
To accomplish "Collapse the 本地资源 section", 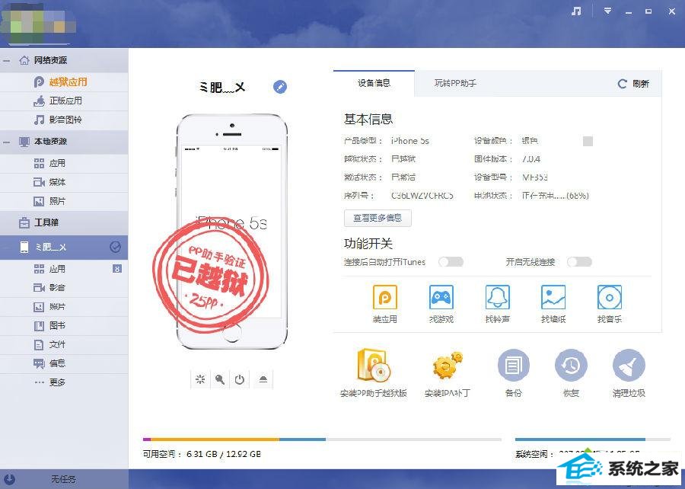I will [7, 142].
